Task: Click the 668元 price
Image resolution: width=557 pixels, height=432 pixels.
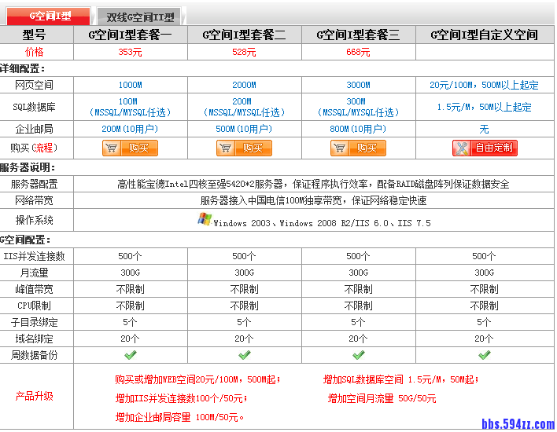Action: click(358, 52)
